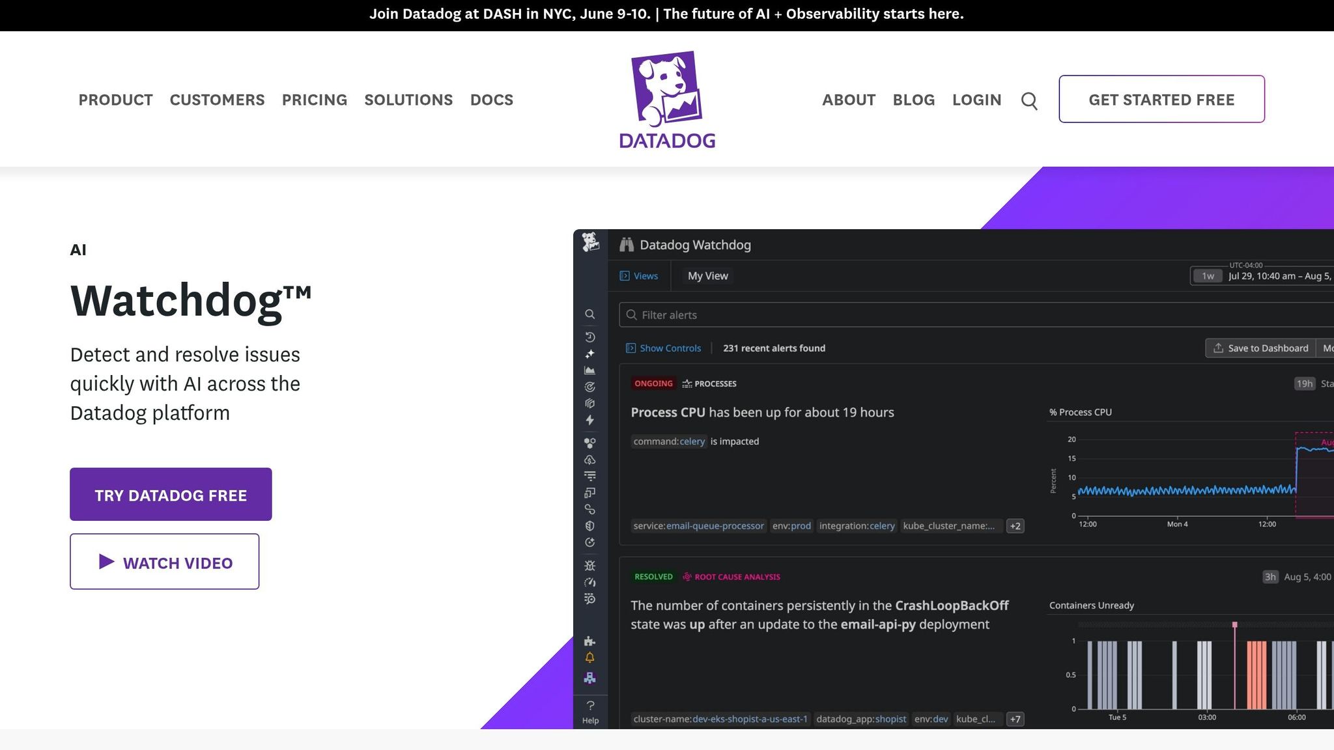1334x750 pixels.
Task: Click the orange notification bell icon
Action: 589,658
